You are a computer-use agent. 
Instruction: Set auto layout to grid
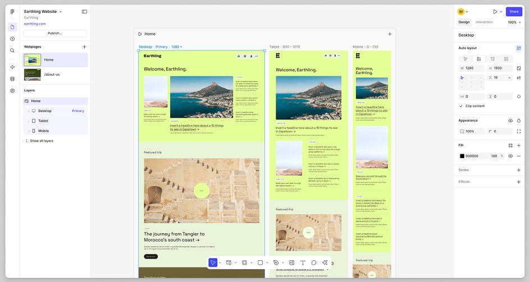click(x=506, y=59)
